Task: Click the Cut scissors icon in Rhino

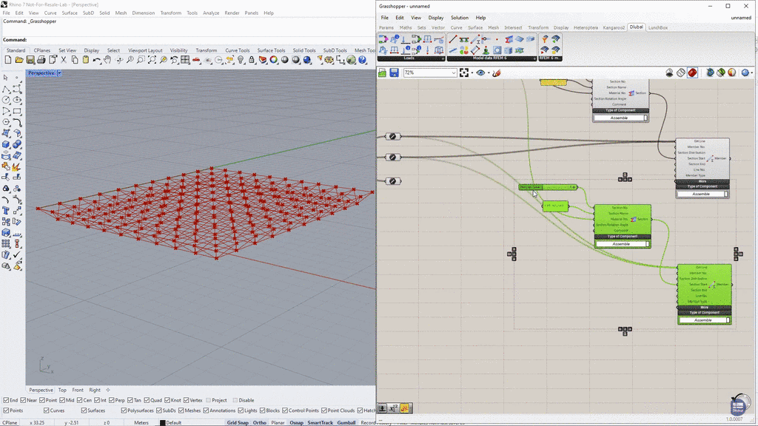Action: pos(64,60)
